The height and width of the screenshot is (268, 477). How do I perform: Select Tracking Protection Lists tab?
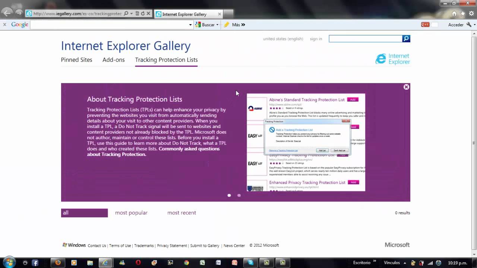[166, 60]
